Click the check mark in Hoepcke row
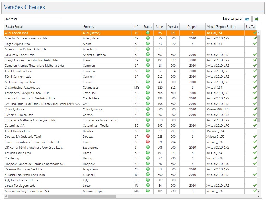The image size is (266, 200). point(255,164)
